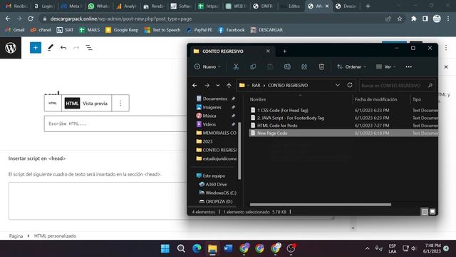456x257 pixels.
Task: Click the HTML block type icon
Action: coord(53,103)
